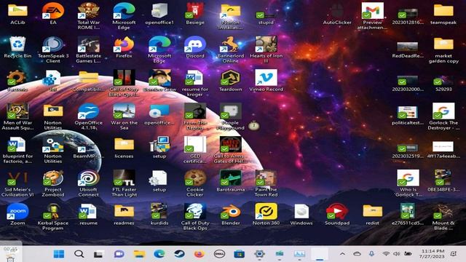Open the licenses folder
This screenshot has height=262, width=466.
pos(124,145)
